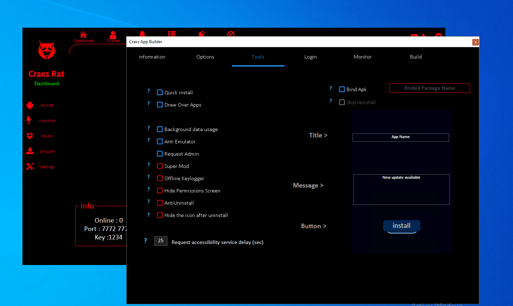Toggle the Draw Over Apps checkbox
This screenshot has height=306, width=513.
click(x=160, y=105)
